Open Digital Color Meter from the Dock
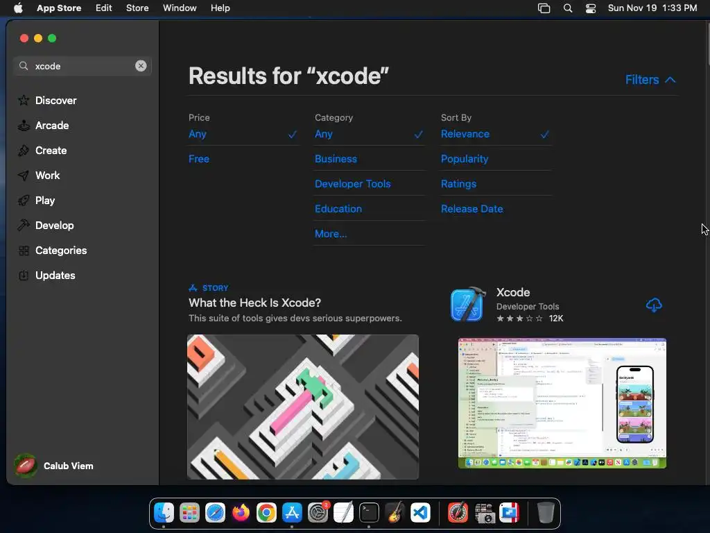The width and height of the screenshot is (710, 533). (x=458, y=513)
